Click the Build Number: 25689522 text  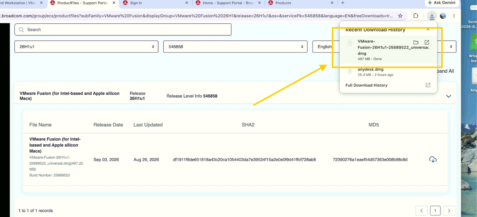[x=49, y=175]
